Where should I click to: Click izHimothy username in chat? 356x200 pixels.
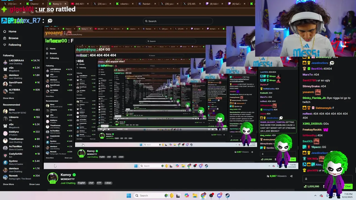coord(309,135)
